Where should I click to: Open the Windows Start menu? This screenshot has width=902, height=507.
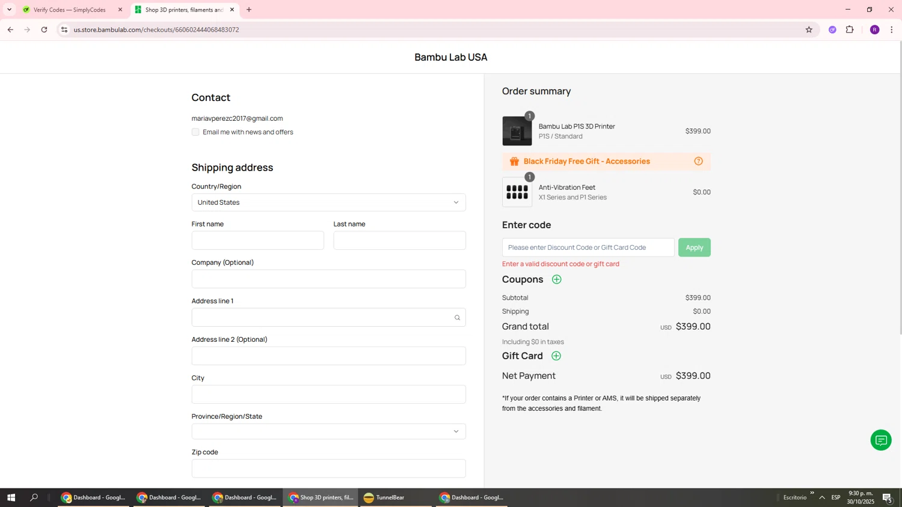[11, 497]
